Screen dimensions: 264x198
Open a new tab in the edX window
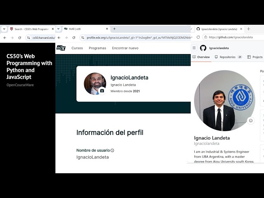tap(114, 29)
